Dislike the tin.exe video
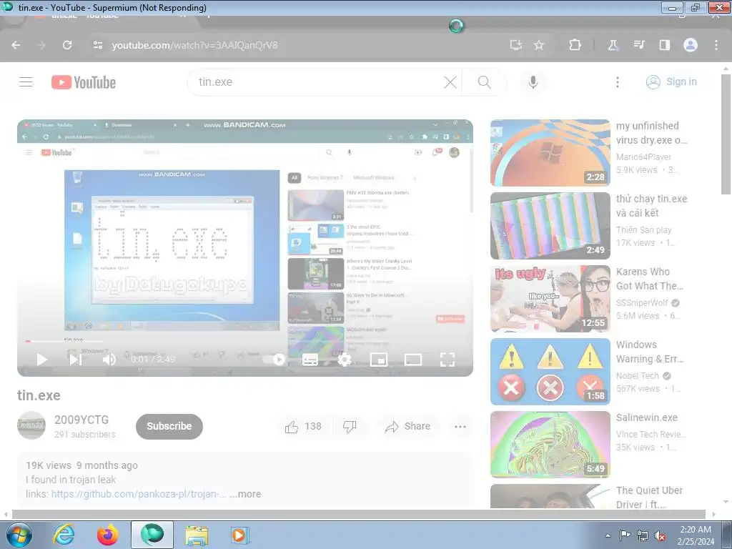 [350, 427]
